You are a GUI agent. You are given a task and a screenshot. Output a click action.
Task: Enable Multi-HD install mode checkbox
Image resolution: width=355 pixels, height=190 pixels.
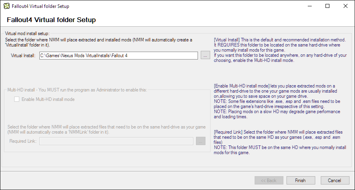(x=17, y=99)
